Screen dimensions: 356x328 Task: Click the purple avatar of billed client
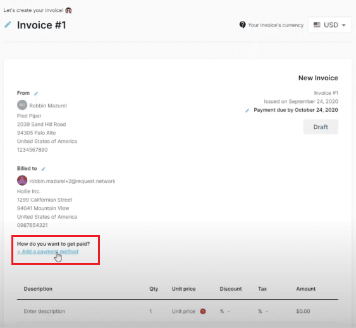pos(22,181)
